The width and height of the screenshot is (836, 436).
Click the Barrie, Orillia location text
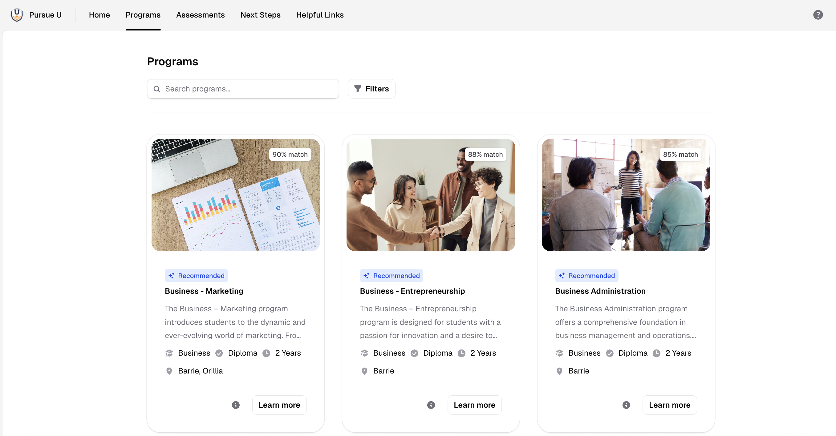(x=200, y=371)
